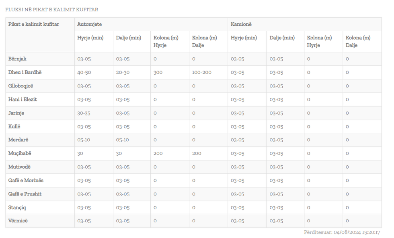Click the Fluksi në pikat e kalimit kufitar title
Viewport: 394px width, 238px height.
pos(51,10)
